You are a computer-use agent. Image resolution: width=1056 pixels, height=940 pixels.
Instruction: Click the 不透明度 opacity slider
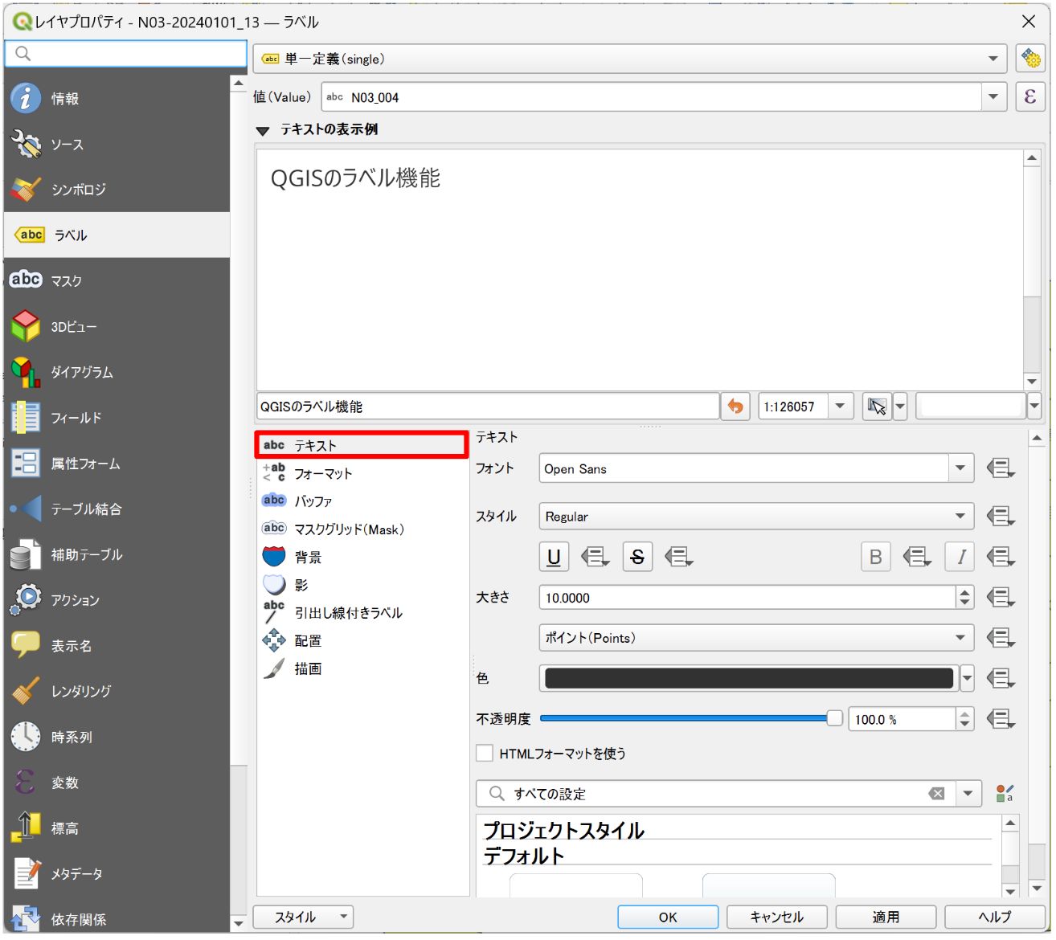tap(691, 718)
